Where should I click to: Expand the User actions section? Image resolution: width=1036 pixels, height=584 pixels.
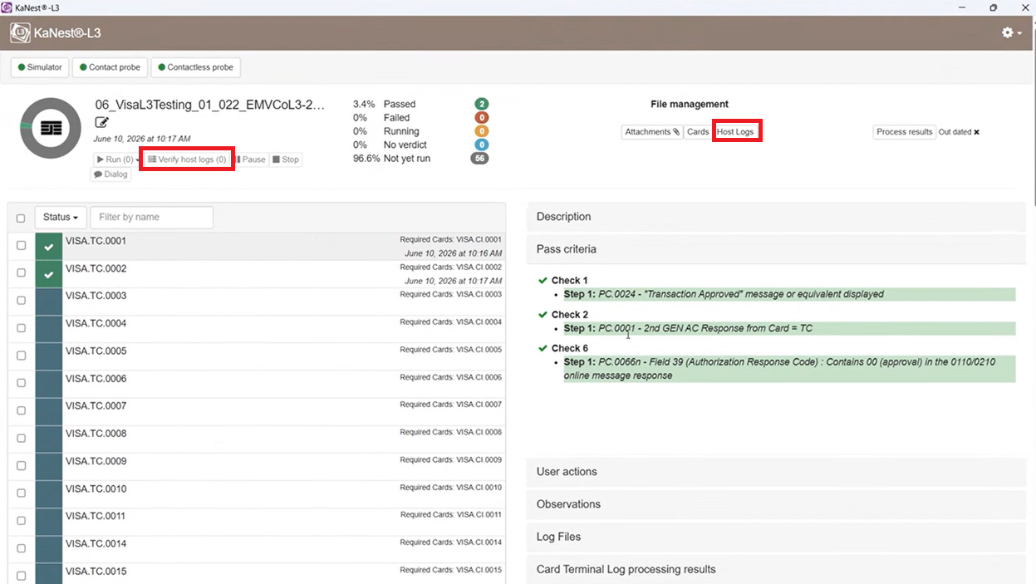click(776, 472)
